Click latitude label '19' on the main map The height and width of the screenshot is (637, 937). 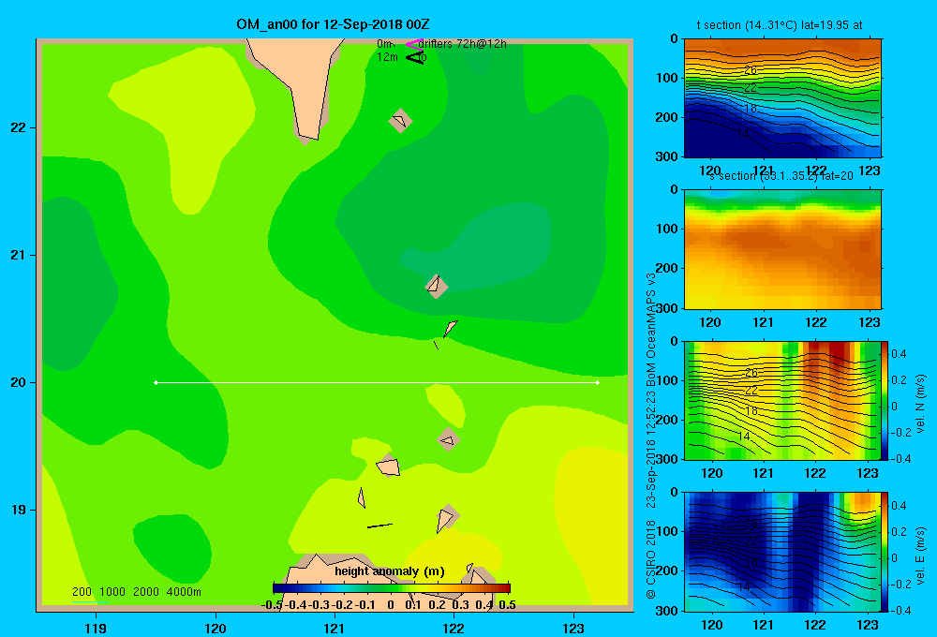click(19, 510)
